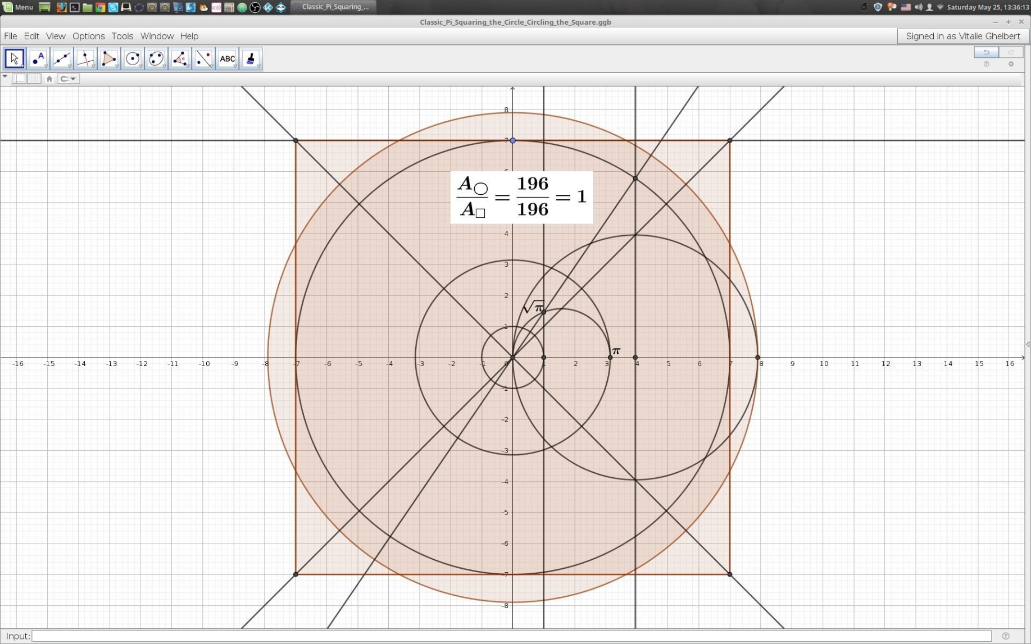Launch terminal from the panel
The image size is (1031, 644).
pyautogui.click(x=74, y=7)
